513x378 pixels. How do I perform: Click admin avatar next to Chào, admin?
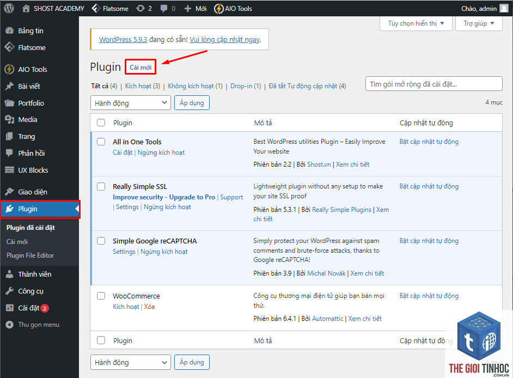(x=504, y=9)
